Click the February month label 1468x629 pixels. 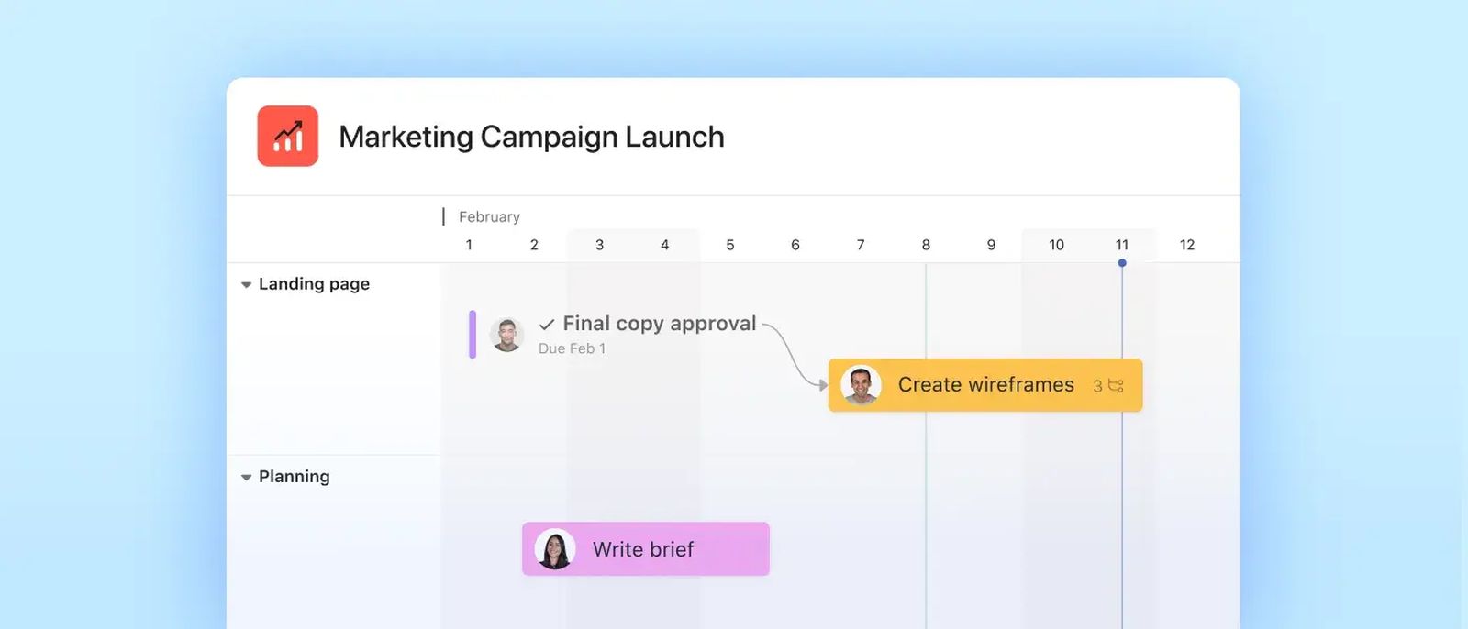point(489,217)
